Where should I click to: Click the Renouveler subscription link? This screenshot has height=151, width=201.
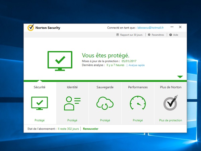91,129
